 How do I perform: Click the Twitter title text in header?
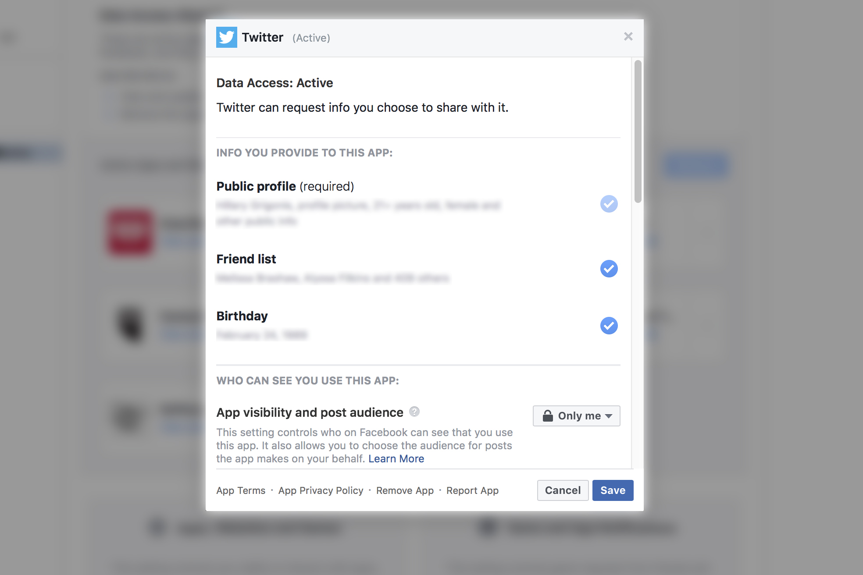coord(262,37)
